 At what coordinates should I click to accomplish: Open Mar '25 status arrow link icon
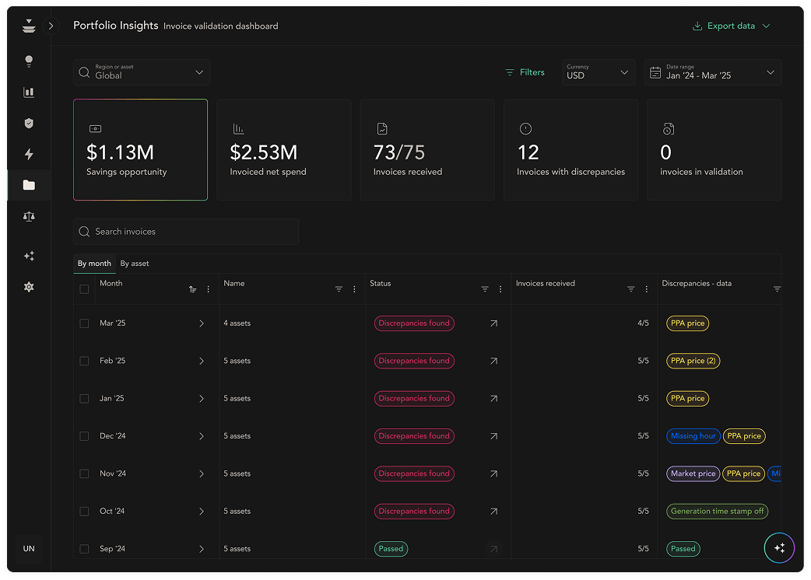tap(493, 323)
